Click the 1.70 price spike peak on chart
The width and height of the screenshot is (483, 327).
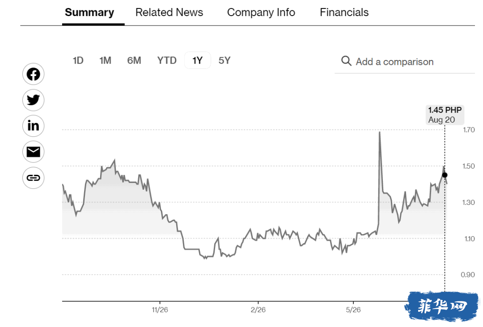380,132
